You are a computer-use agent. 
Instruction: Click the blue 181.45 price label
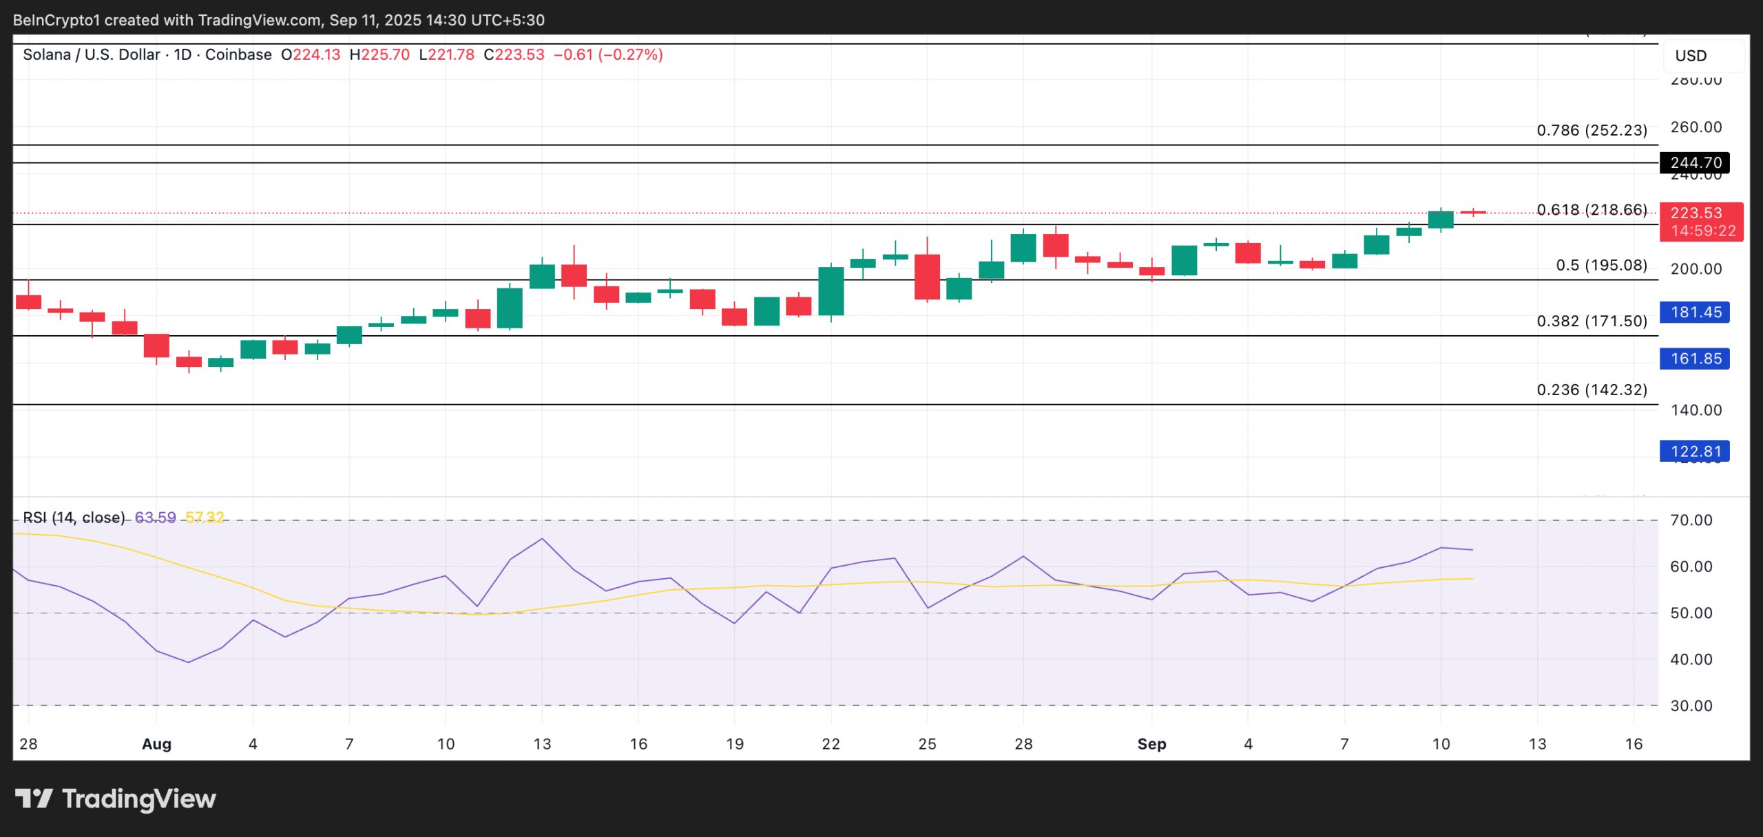tap(1694, 312)
